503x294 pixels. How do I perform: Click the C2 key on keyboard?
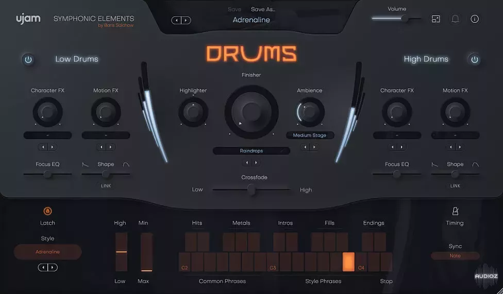pyautogui.click(x=185, y=262)
